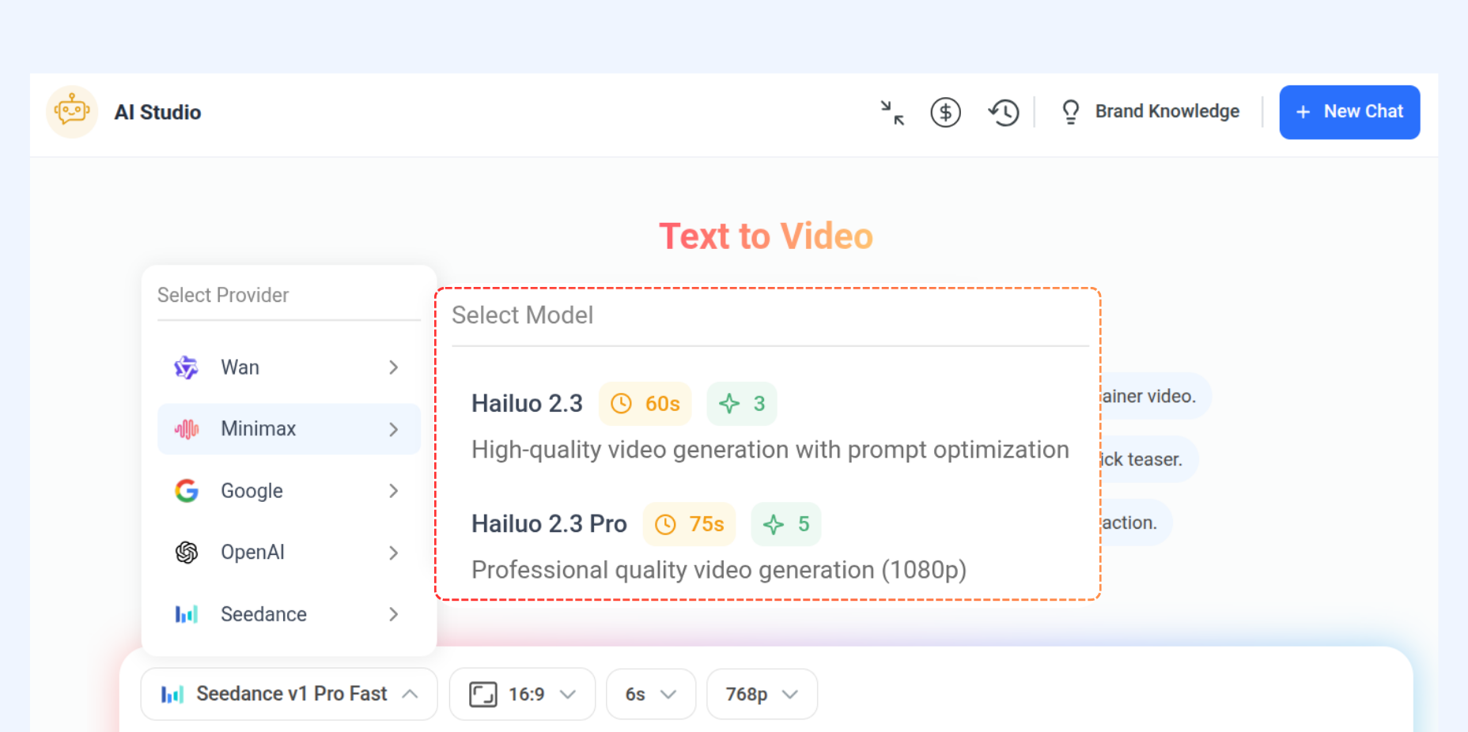The image size is (1468, 732).
Task: Click the 5 credits cost badge
Action: point(786,524)
